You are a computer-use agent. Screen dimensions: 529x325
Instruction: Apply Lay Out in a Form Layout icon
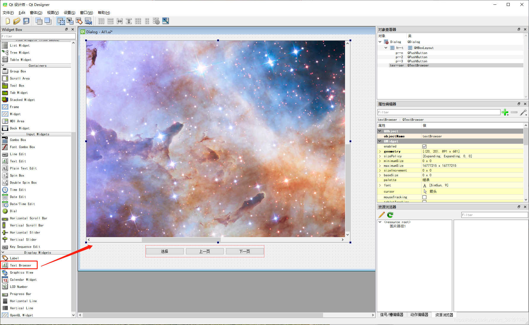coord(147,21)
